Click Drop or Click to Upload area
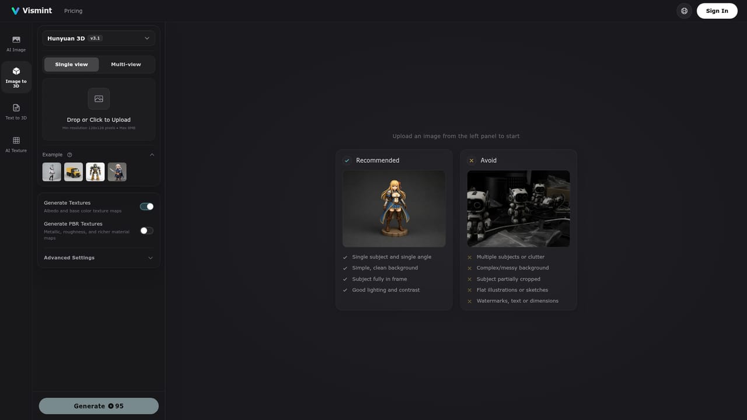Viewport: 747px width, 420px height. [99, 110]
